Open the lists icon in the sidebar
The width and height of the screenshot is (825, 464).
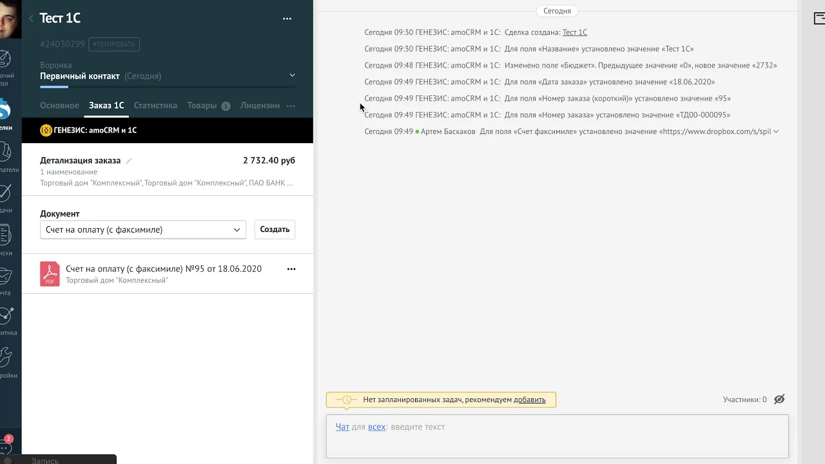pos(5,235)
